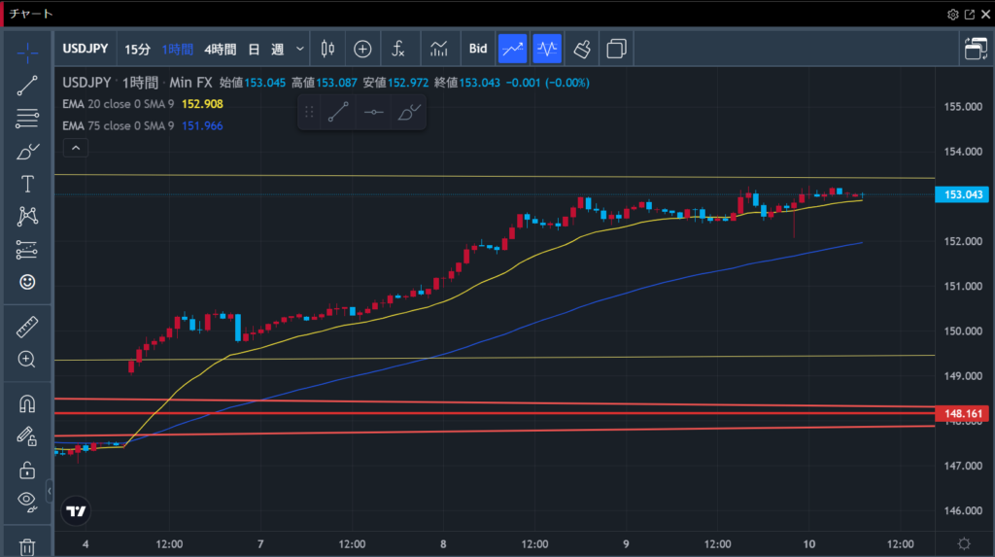Image resolution: width=995 pixels, height=557 pixels.
Task: Open the candlestick chart style menu
Action: tap(327, 49)
